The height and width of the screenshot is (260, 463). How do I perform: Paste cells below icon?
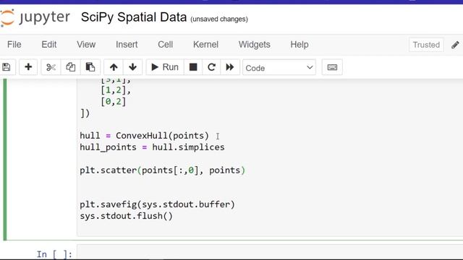tap(90, 67)
